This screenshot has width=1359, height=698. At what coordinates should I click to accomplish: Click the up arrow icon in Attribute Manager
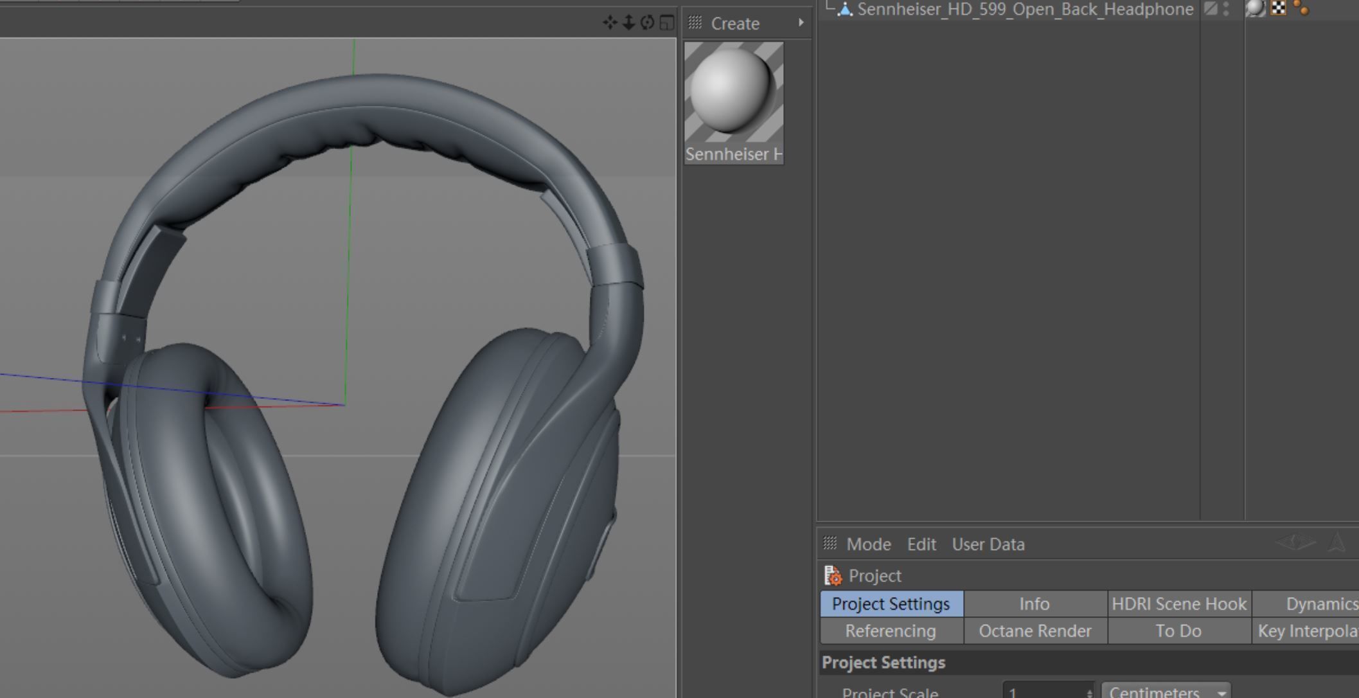[x=1337, y=542]
